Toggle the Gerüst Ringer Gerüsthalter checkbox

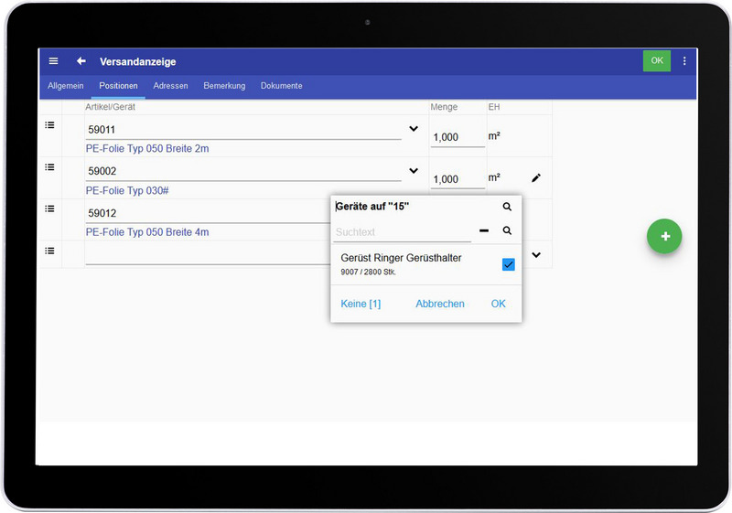[x=509, y=264]
